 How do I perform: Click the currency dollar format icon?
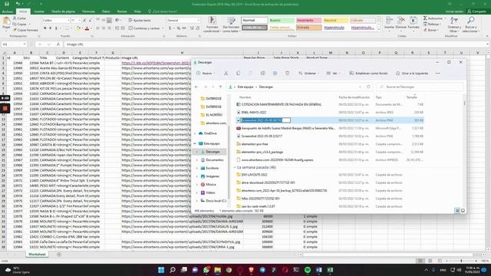(x=170, y=28)
